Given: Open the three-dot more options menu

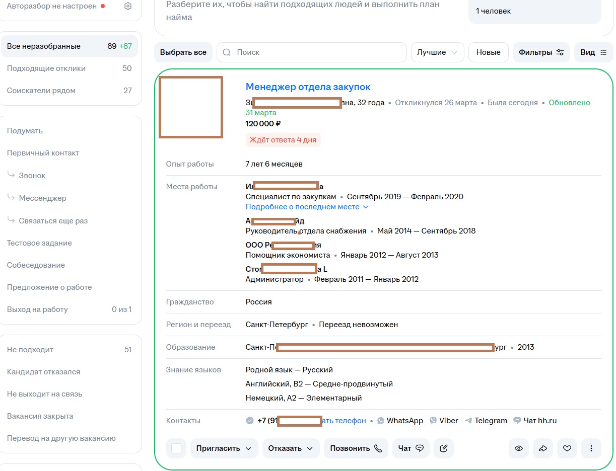Looking at the screenshot, I should (591, 448).
